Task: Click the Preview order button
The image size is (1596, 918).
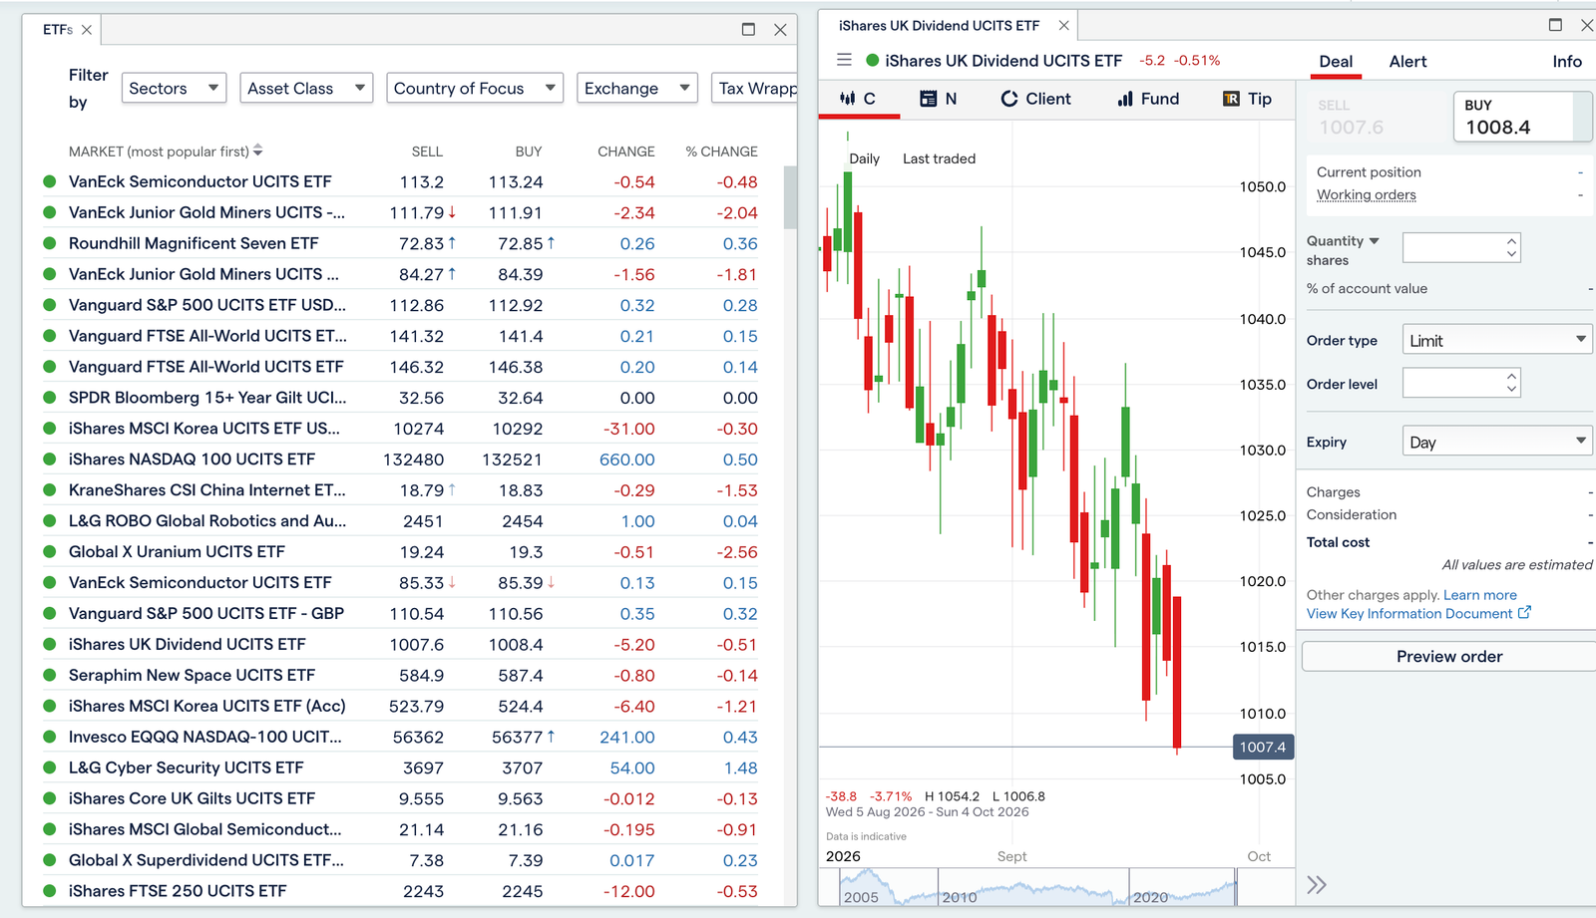Action: point(1448,656)
